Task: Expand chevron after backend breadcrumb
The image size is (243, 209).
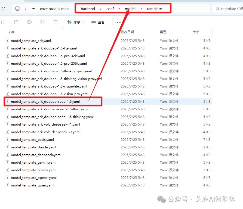Action: [101, 9]
